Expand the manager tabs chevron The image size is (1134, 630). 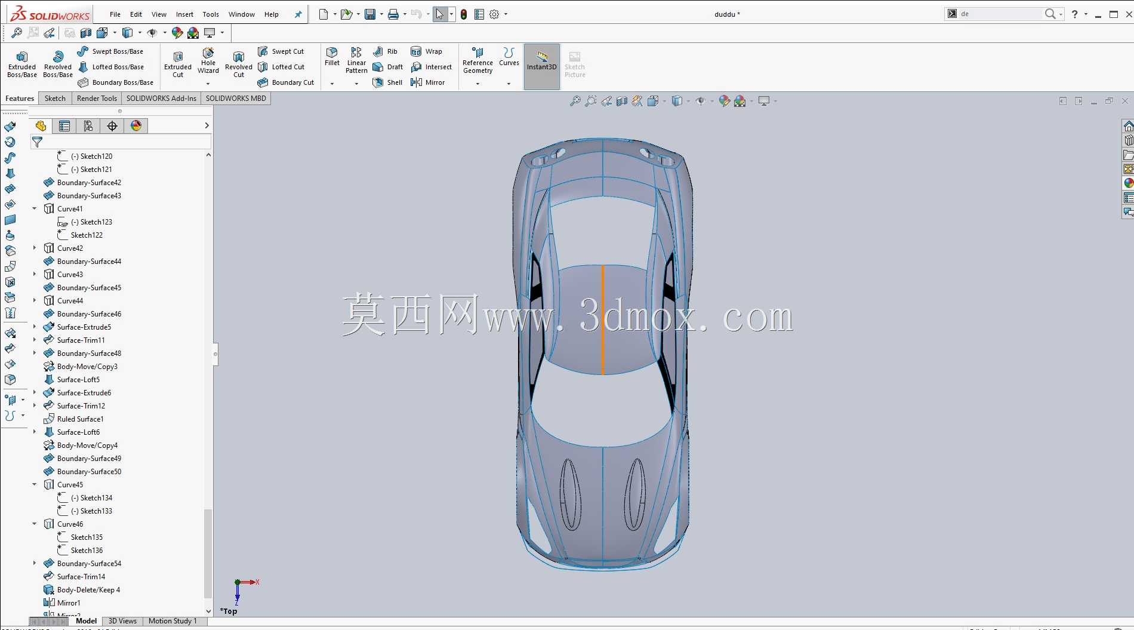[207, 125]
